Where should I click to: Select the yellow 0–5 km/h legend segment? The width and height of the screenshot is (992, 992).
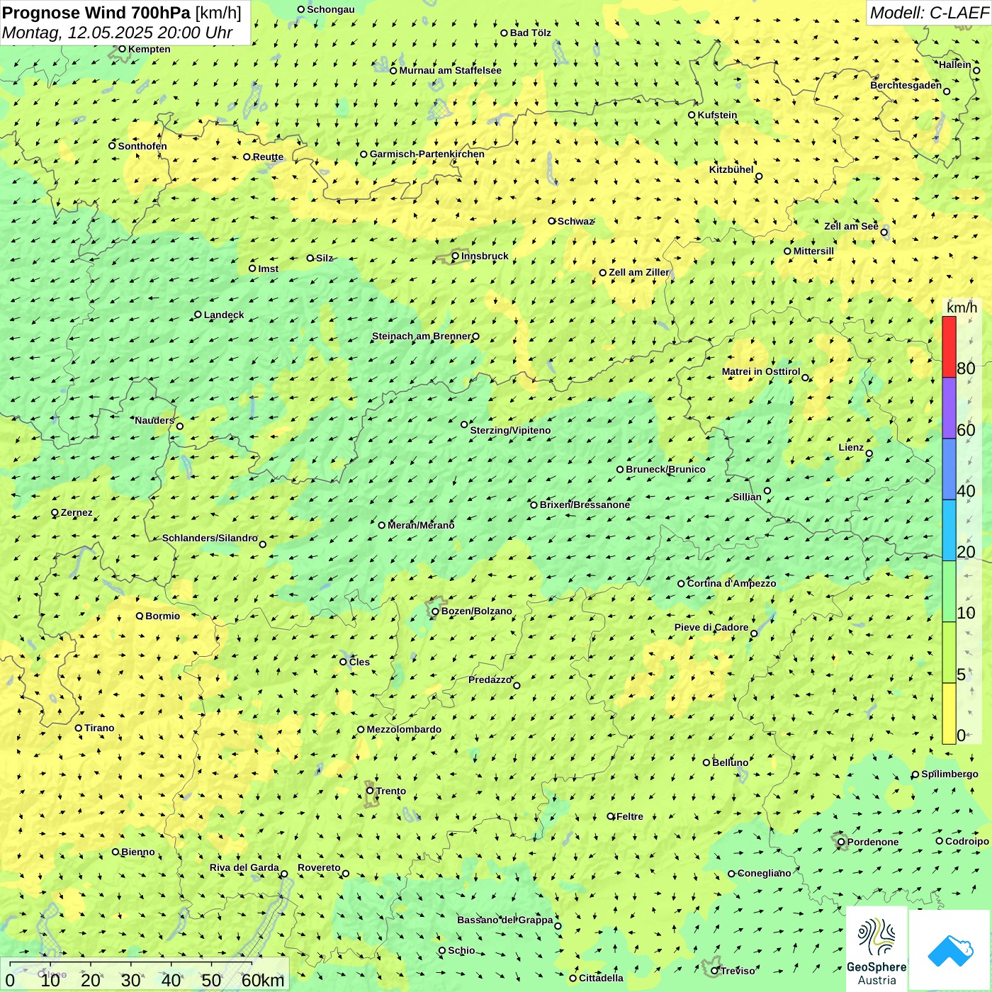point(949,714)
